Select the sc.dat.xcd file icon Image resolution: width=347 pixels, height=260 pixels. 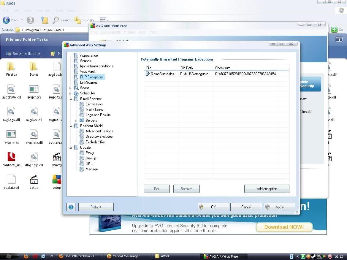[x=12, y=182]
